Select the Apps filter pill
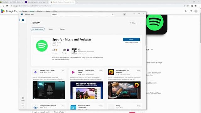This screenshot has height=113, width=201. point(51,29)
